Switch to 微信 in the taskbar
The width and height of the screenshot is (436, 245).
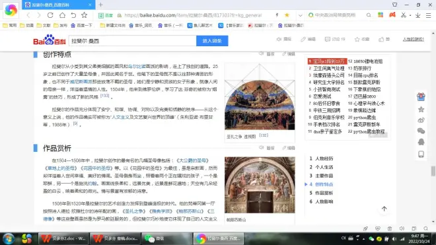pyautogui.click(x=166, y=238)
